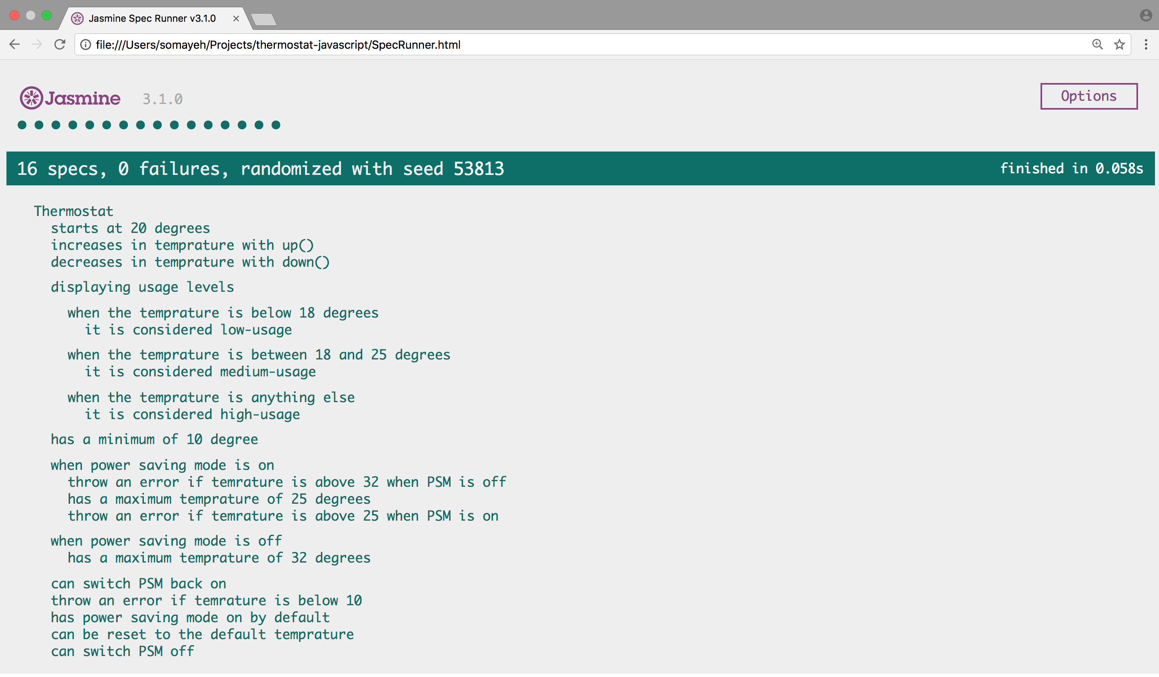Click the first green spec result dot
Viewport: 1159px width, 677px height.
coord(22,125)
